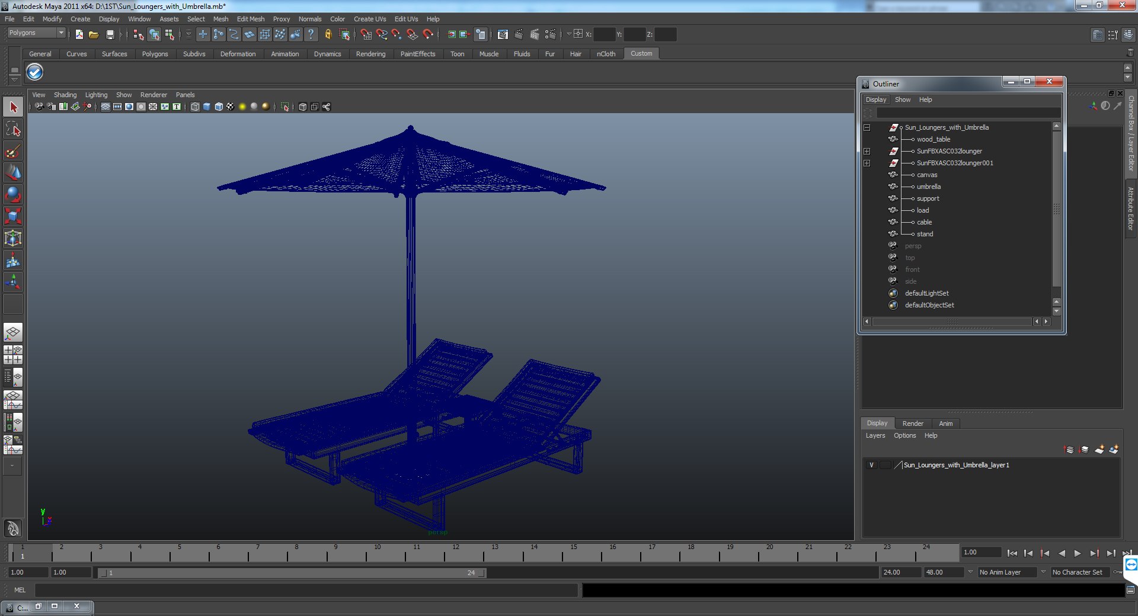
Task: Switch to the Rendering shelf tab
Action: [x=370, y=54]
